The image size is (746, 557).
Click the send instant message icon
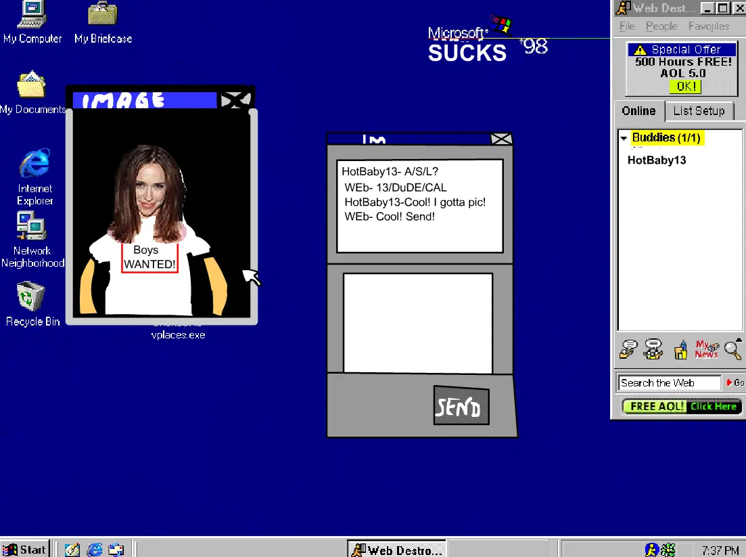point(628,349)
